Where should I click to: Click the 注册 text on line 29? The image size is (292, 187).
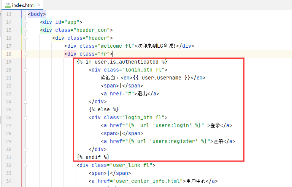click(218, 142)
